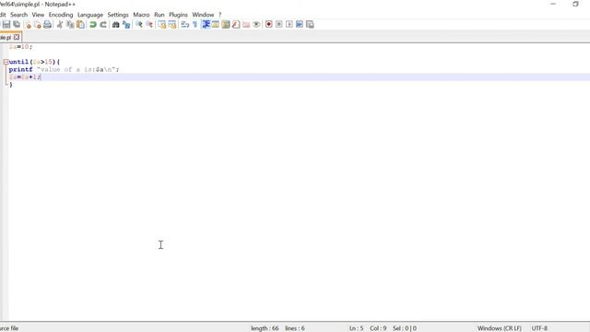Paste clipboard content using the toolbar icon
The image size is (590, 332).
pos(80,25)
